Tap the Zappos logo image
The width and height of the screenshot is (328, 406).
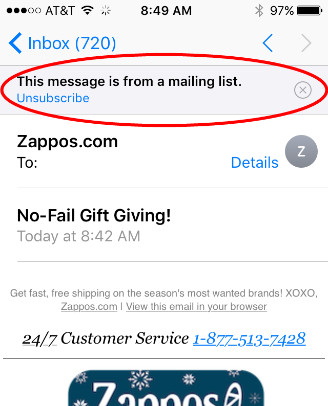tap(166, 388)
